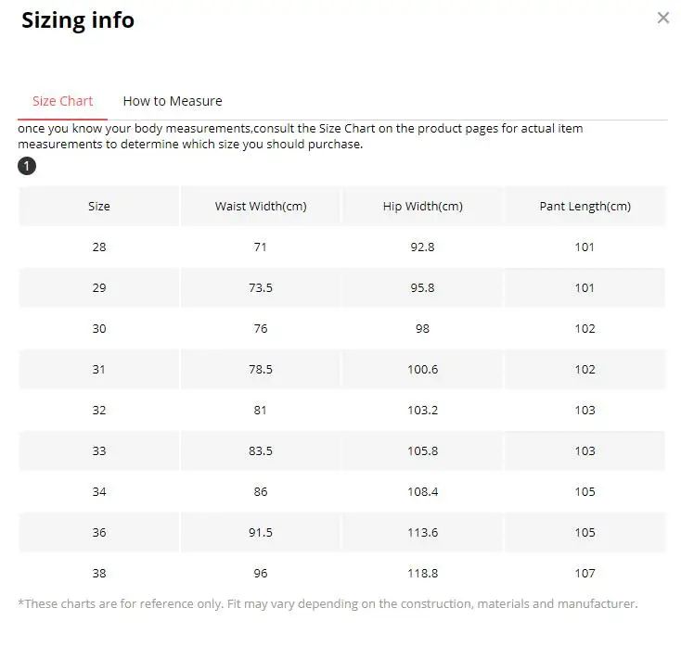Click the size 30 cell
The image size is (681, 646).
(x=99, y=328)
